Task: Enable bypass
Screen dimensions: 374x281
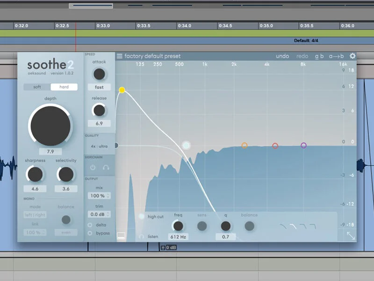Action: 90,233
